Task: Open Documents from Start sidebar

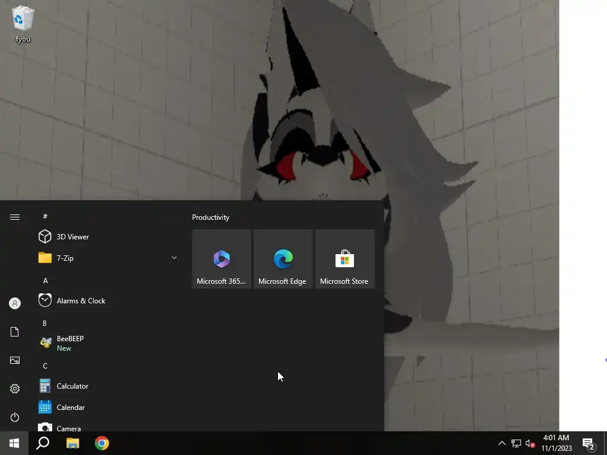Action: [x=15, y=332]
